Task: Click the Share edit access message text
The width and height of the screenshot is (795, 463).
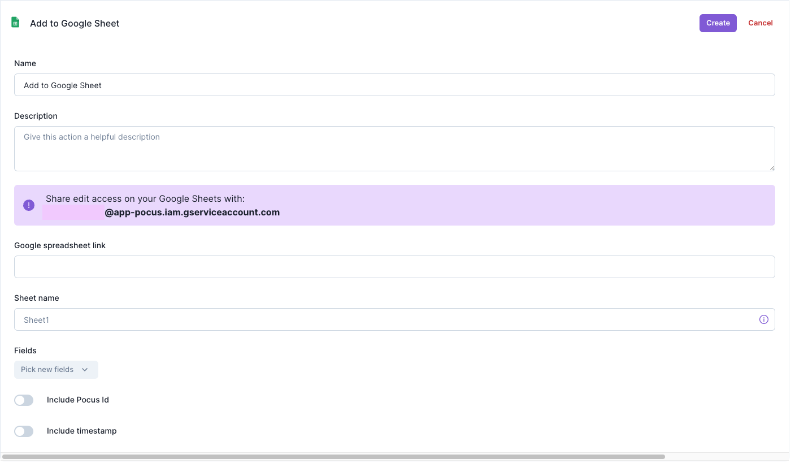Action: click(x=145, y=198)
